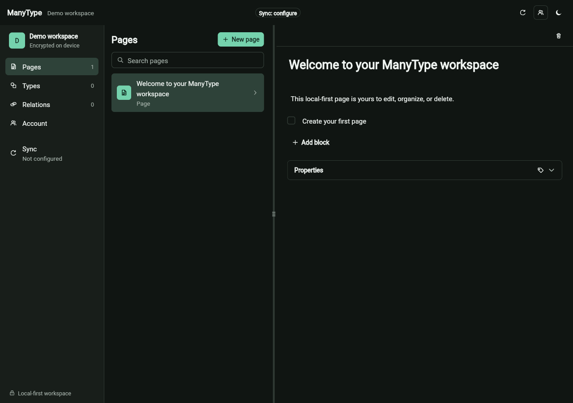This screenshot has width=573, height=403.
Task: Create a New page
Action: (241, 39)
